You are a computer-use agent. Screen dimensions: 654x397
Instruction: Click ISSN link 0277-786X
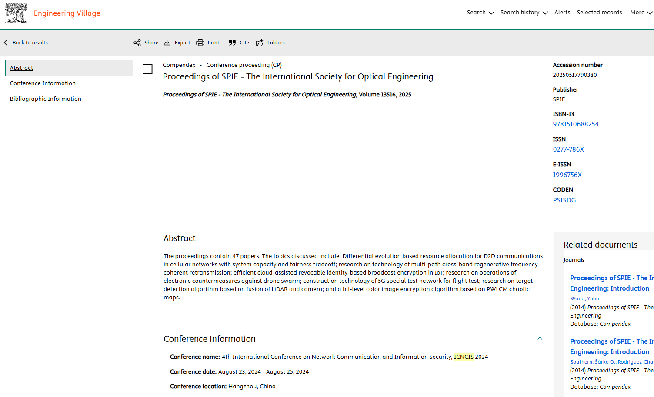(x=568, y=149)
